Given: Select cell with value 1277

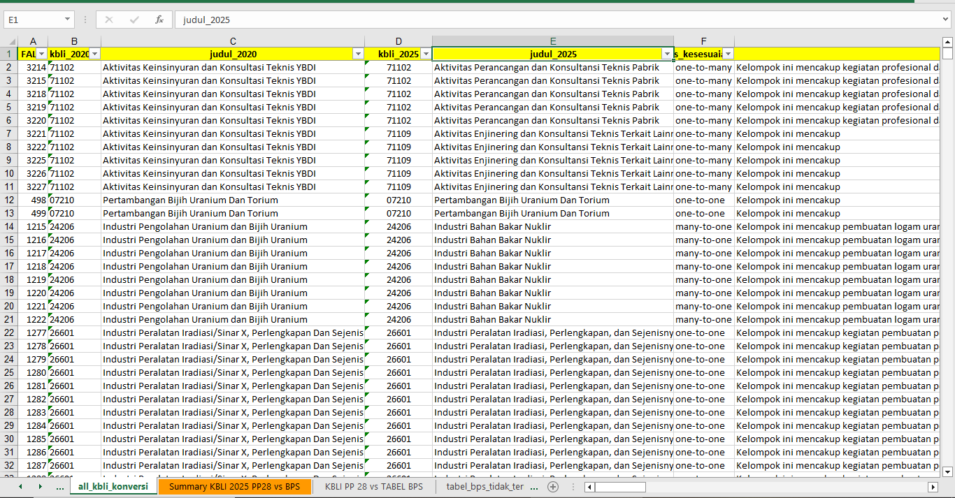Looking at the screenshot, I should point(33,332).
